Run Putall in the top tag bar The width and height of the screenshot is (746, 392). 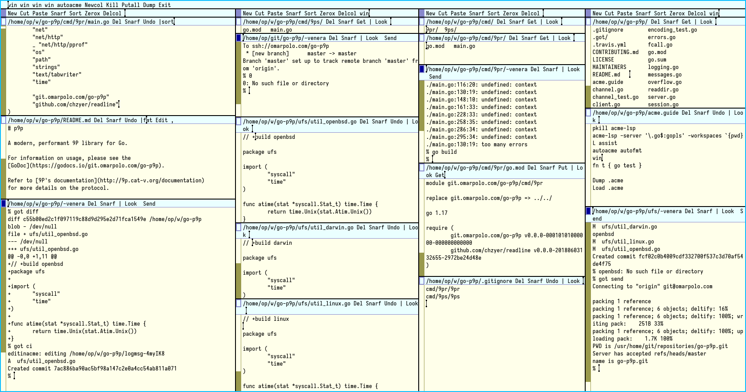[130, 5]
